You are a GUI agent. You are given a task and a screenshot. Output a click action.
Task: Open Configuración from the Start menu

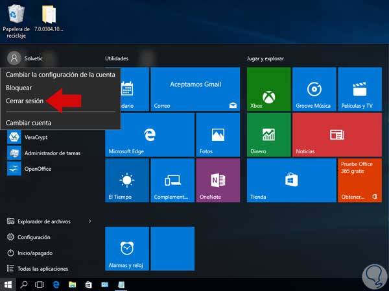(29, 237)
